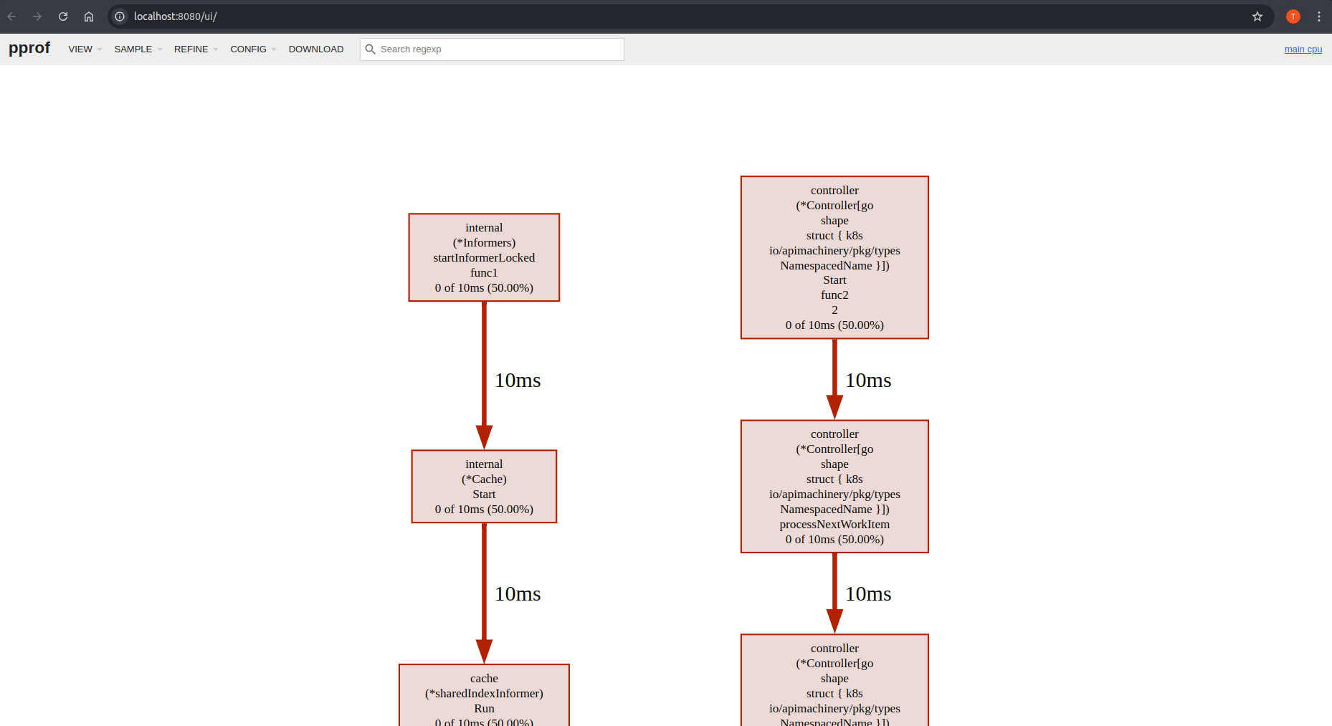1332x726 pixels.
Task: Click the browser profile avatar
Action: [x=1293, y=16]
